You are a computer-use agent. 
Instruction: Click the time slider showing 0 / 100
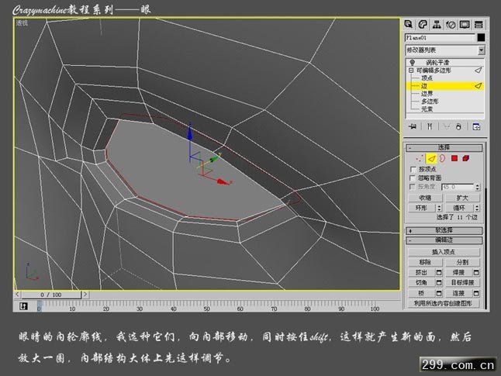pyautogui.click(x=51, y=295)
